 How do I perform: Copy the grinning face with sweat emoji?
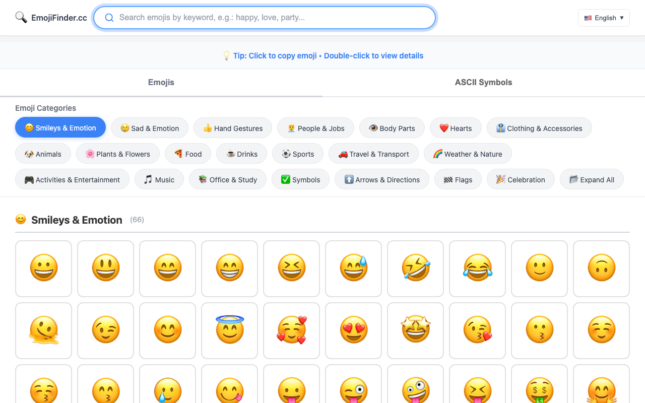click(x=353, y=268)
